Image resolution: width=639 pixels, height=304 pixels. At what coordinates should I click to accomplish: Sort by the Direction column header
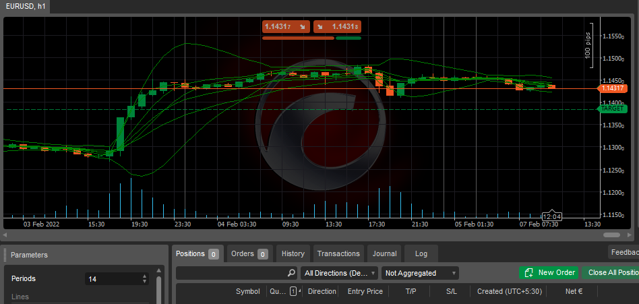click(322, 291)
